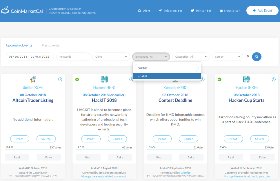Screen dimensions: 280x181
Task: Click the Twitter bird icon
Action: 192,11
